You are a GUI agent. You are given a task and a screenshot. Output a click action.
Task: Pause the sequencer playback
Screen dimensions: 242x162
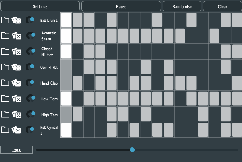[x=121, y=6]
